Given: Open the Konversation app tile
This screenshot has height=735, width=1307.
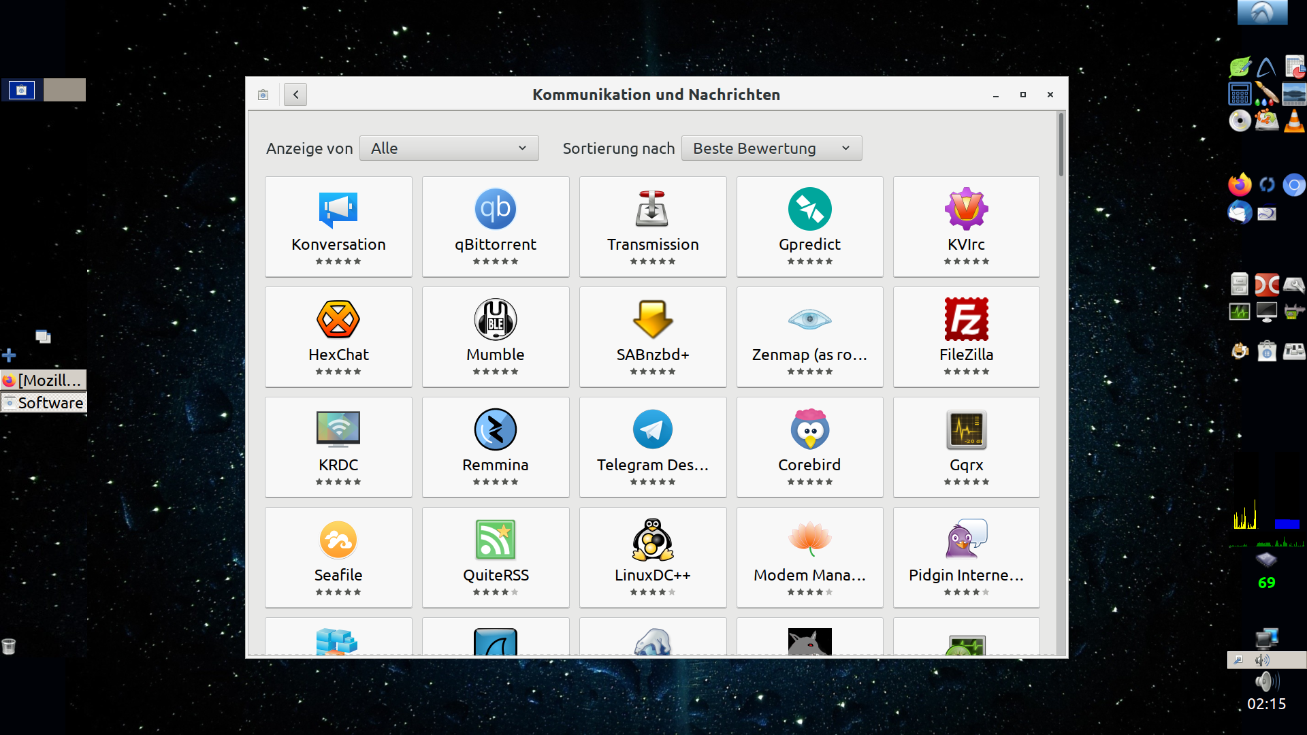Looking at the screenshot, I should pyautogui.click(x=338, y=226).
